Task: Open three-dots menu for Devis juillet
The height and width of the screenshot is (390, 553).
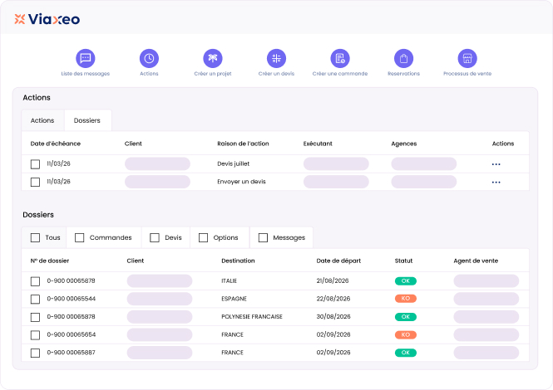Action: (496, 164)
